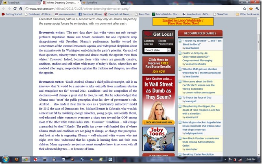Viewport: 262px width, 164px height.
Task: Open diary 'New Black Panther commission'
Action: (x=201, y=142)
